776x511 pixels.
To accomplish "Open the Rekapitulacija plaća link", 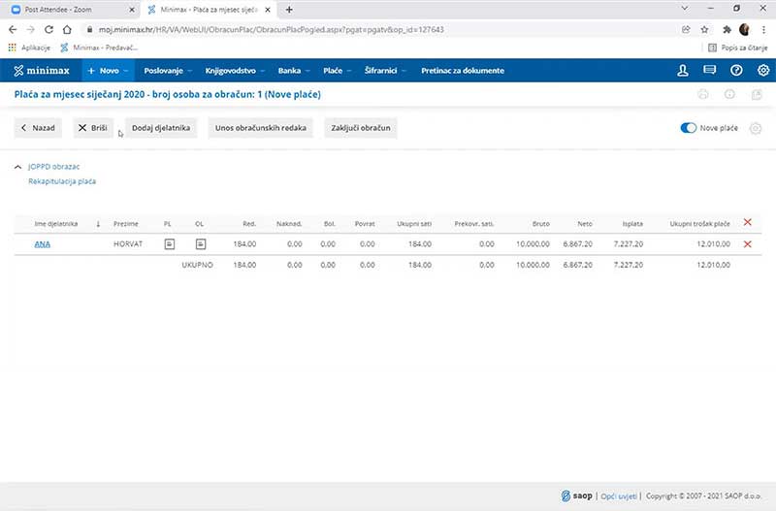I will point(62,181).
